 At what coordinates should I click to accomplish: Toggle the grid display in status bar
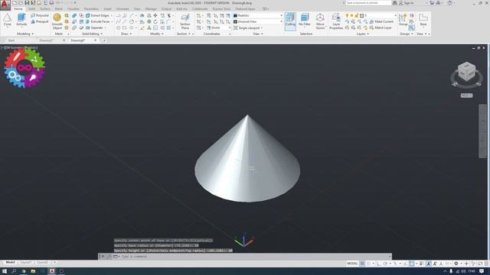tap(362, 264)
